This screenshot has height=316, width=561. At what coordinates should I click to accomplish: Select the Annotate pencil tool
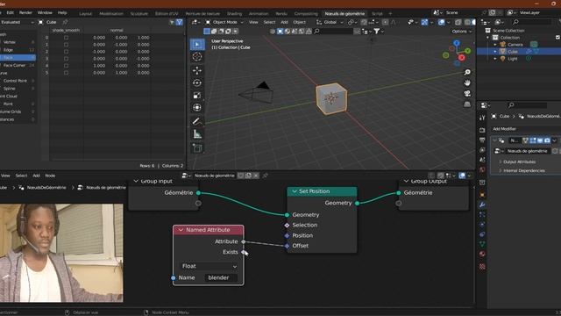(197, 121)
